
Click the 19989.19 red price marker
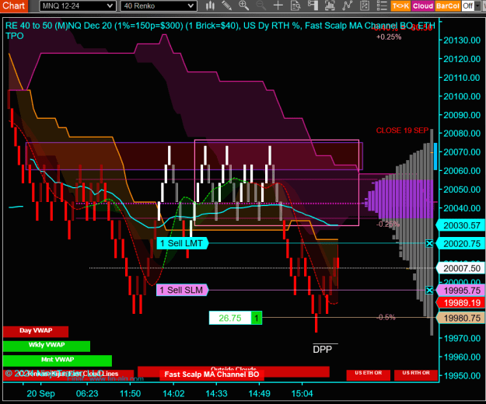tap(461, 303)
